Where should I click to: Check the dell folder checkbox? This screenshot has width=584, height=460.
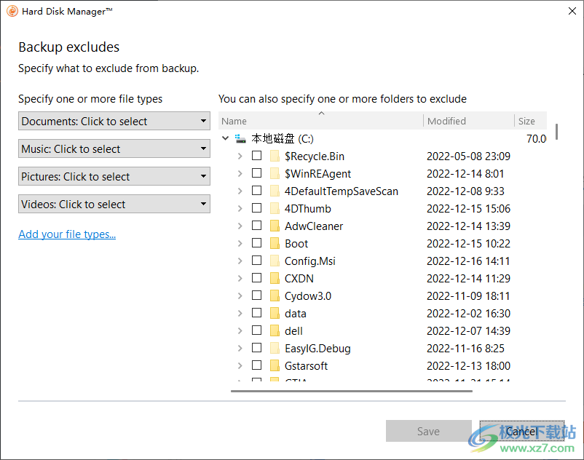(256, 330)
